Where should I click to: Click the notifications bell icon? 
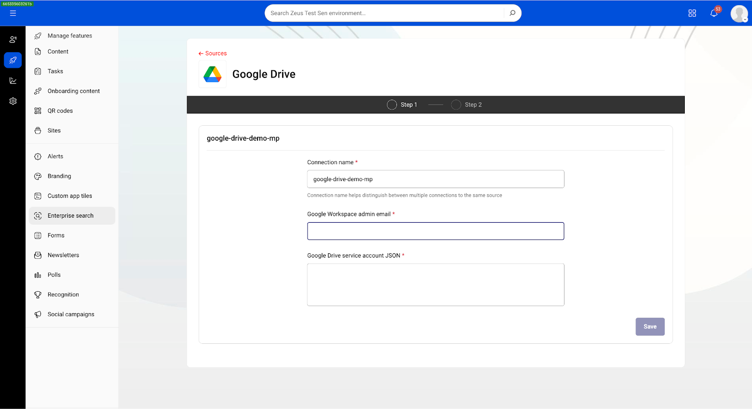pyautogui.click(x=713, y=13)
